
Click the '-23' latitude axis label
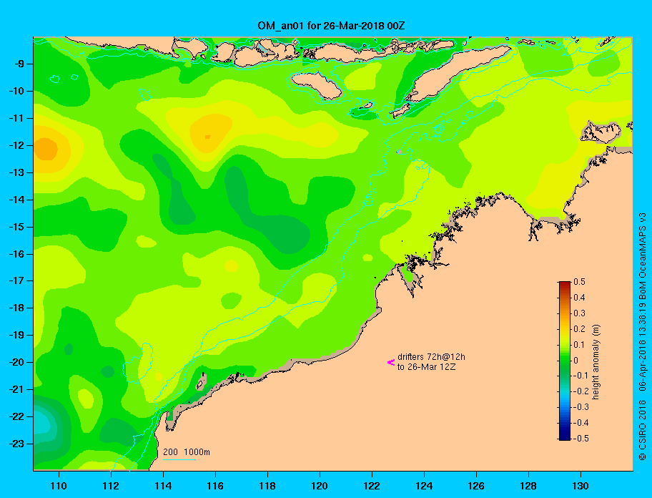click(17, 444)
